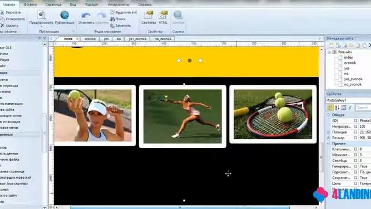The height and width of the screenshot is (209, 371).
Task: Click the marker square beside (ID)
Action: [x=355, y=121]
